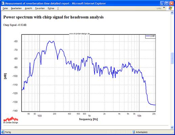
Task: Open the Extras menu
Action: point(51,8)
